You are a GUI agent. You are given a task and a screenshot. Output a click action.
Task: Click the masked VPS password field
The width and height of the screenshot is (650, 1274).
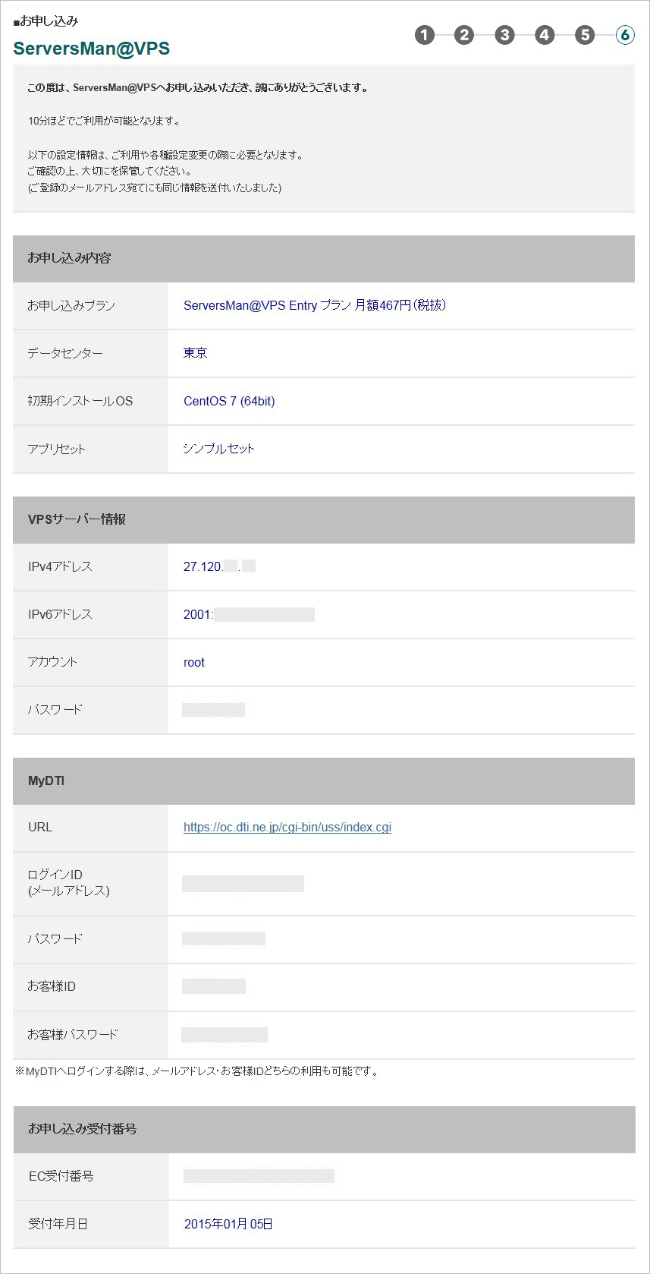(214, 710)
